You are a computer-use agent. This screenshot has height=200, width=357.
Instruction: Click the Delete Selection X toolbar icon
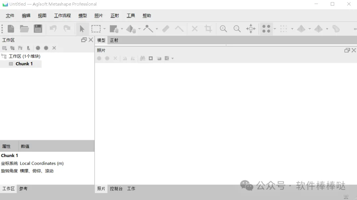point(195,29)
